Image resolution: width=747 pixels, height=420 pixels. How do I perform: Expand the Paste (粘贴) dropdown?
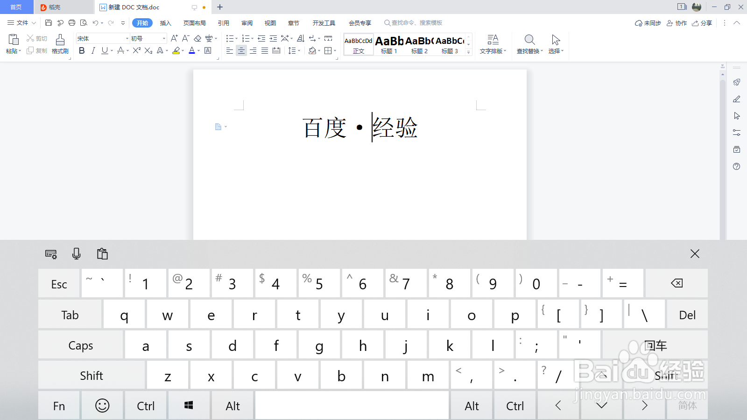14,51
